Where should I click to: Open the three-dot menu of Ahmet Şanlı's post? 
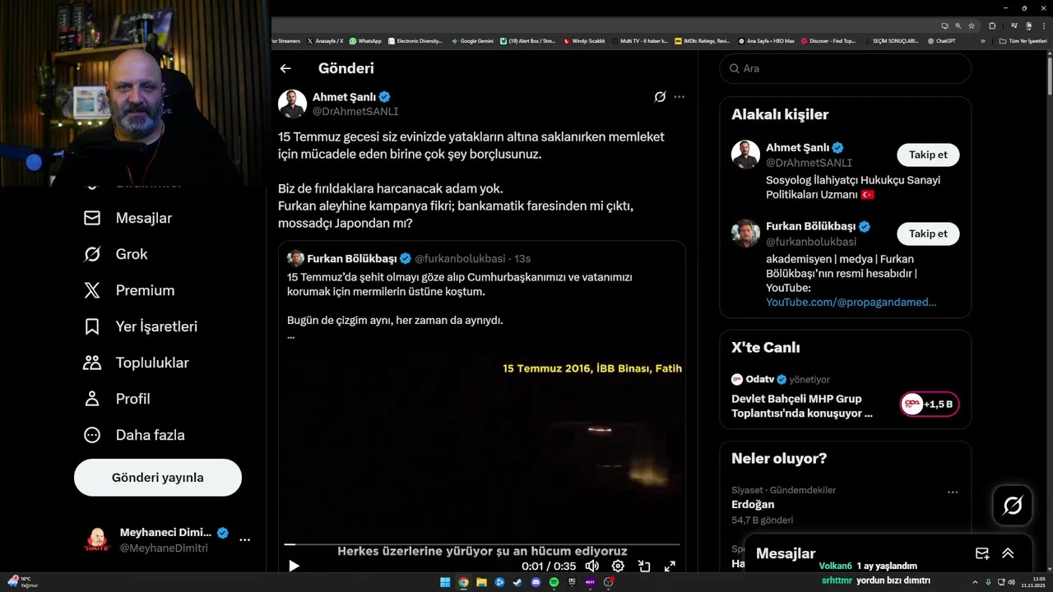(x=679, y=97)
